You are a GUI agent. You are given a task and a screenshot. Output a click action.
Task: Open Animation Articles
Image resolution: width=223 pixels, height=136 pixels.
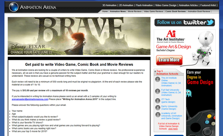tap(188, 5)
